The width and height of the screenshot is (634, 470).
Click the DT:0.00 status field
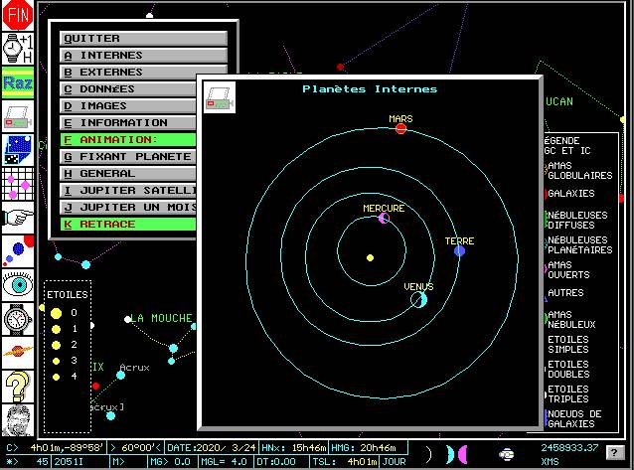click(279, 461)
